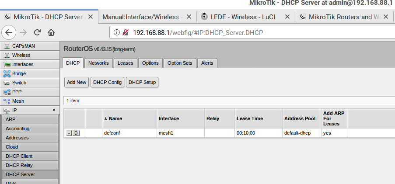The image size is (395, 184).
Task: Close the LEDE Wireless LuCI browser tab
Action: [x=287, y=17]
